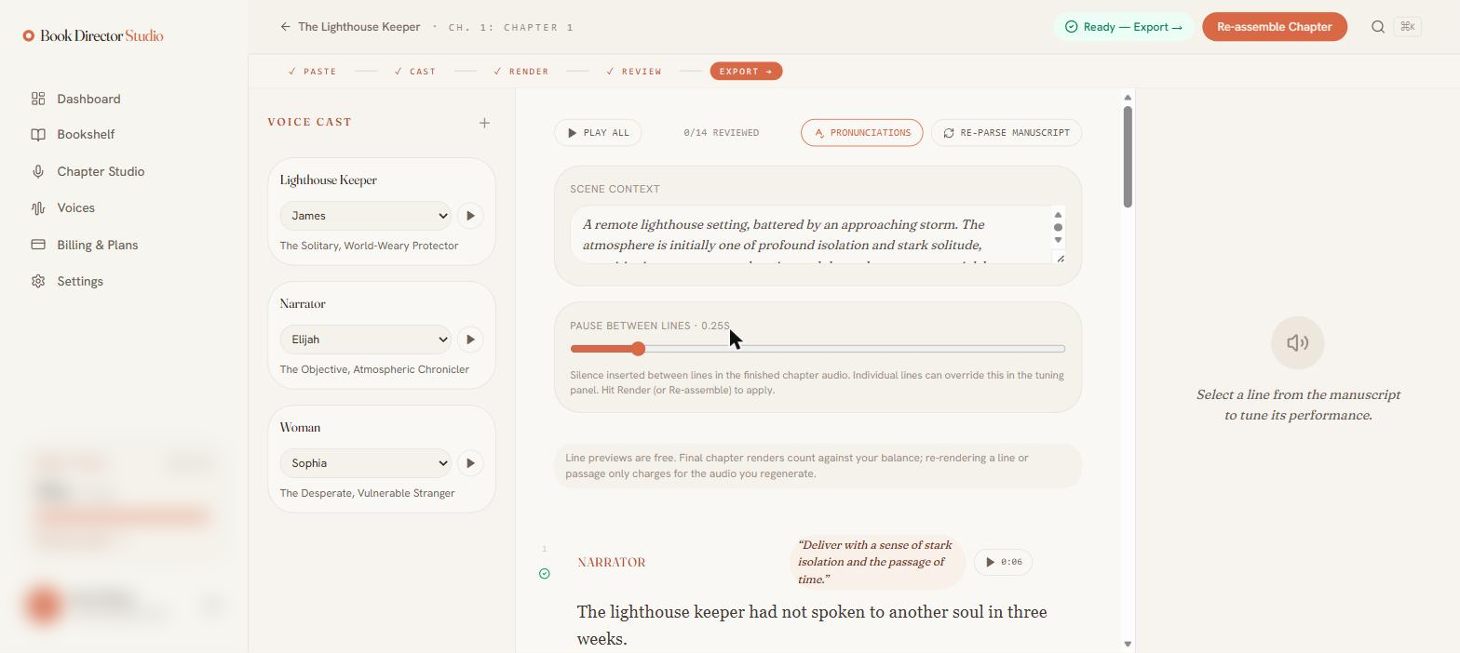Open Billing & Plans
This screenshot has width=1460, height=653.
pyautogui.click(x=97, y=245)
